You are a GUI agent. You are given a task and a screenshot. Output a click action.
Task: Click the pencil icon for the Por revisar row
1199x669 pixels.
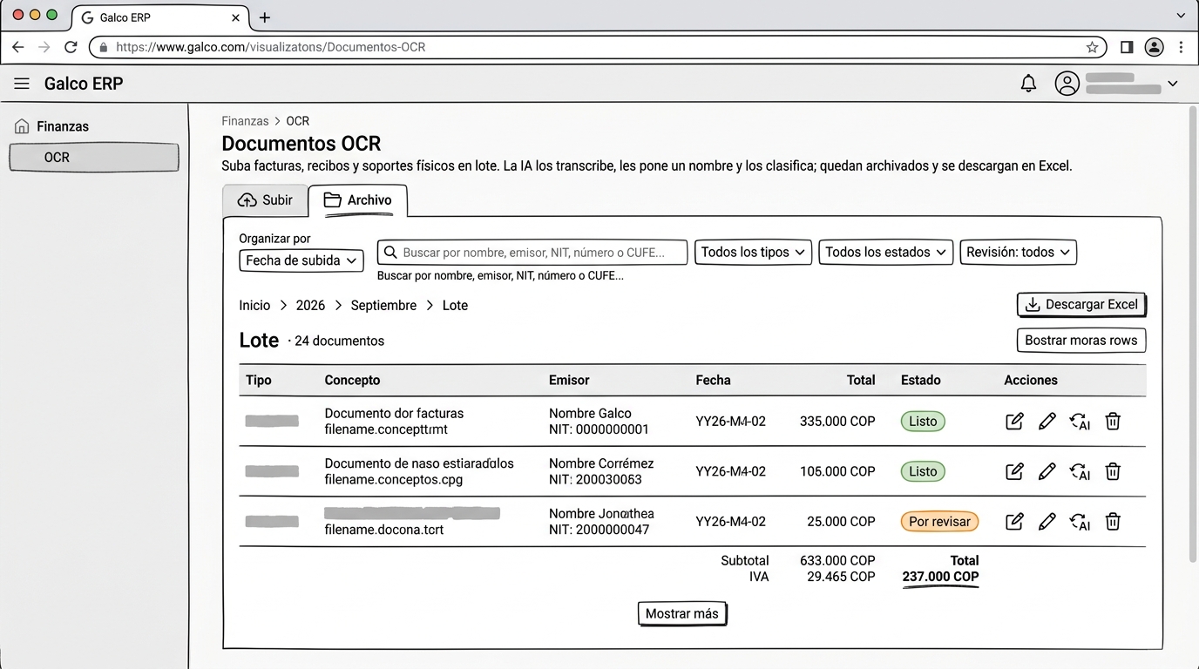(1047, 522)
